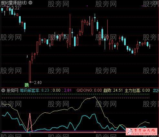Click the partially visible 出货 label
The width and height of the screenshot is (159, 137).
pyautogui.click(x=156, y=90)
